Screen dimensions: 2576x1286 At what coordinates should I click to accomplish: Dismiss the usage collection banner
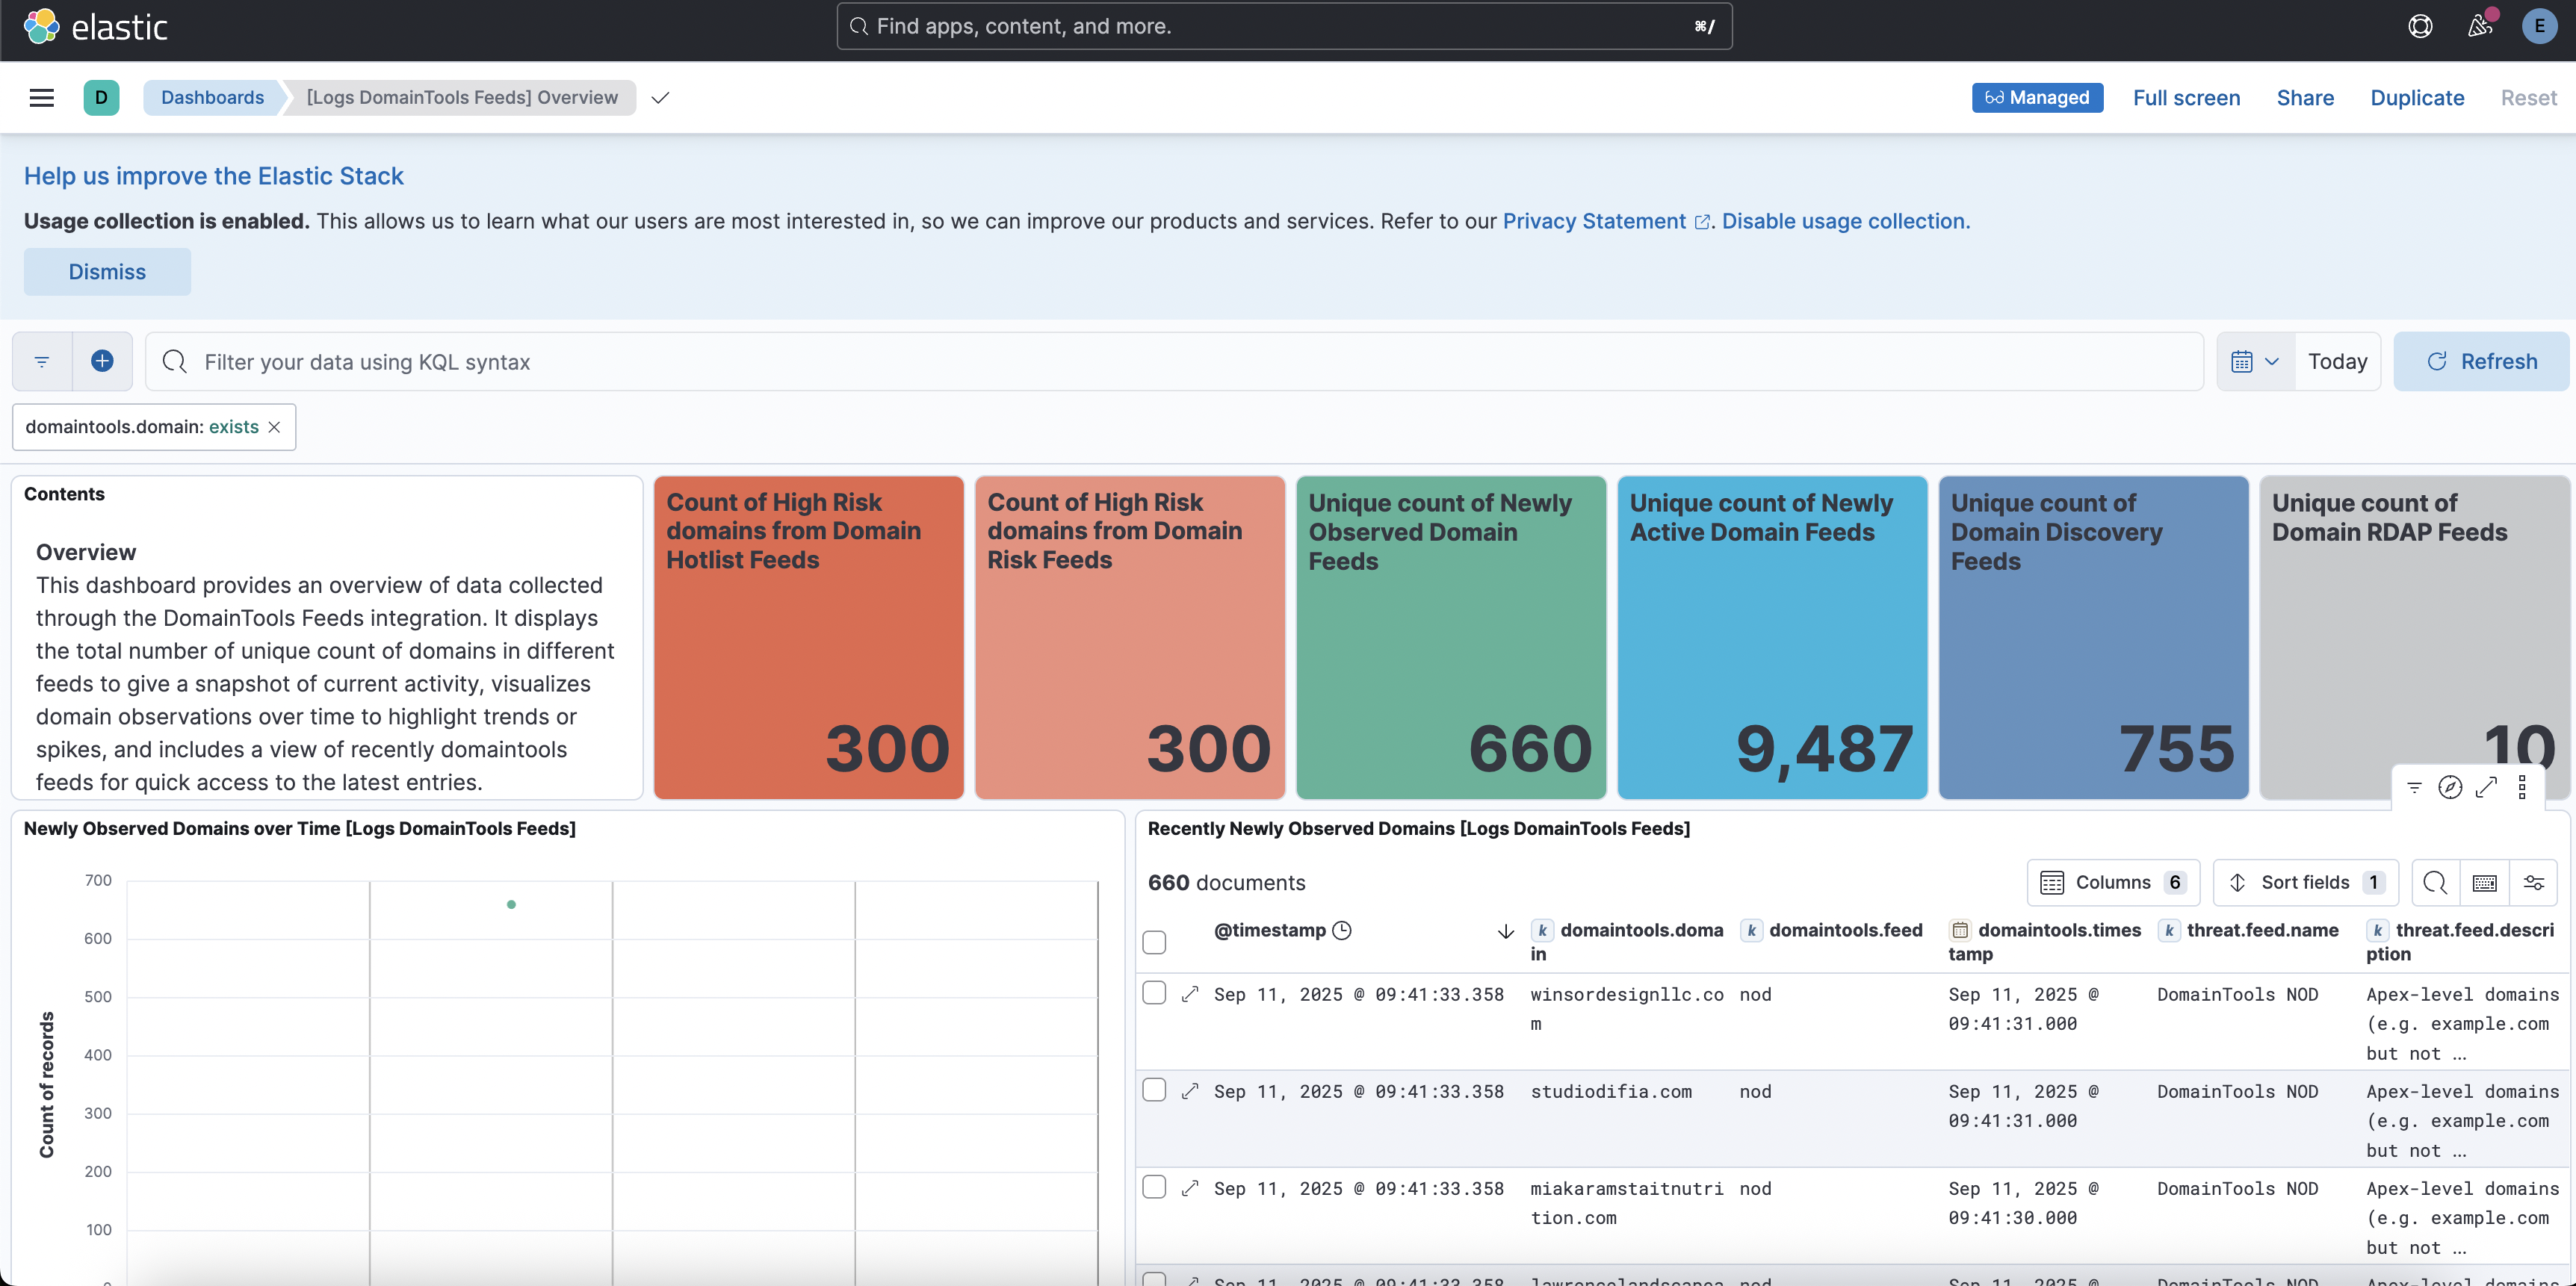coord(107,271)
